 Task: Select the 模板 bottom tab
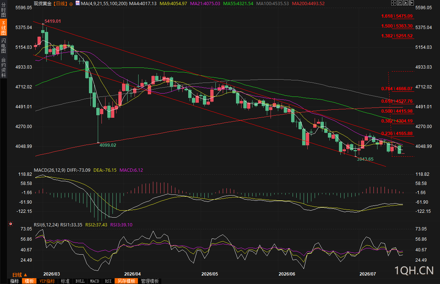pos(29,281)
